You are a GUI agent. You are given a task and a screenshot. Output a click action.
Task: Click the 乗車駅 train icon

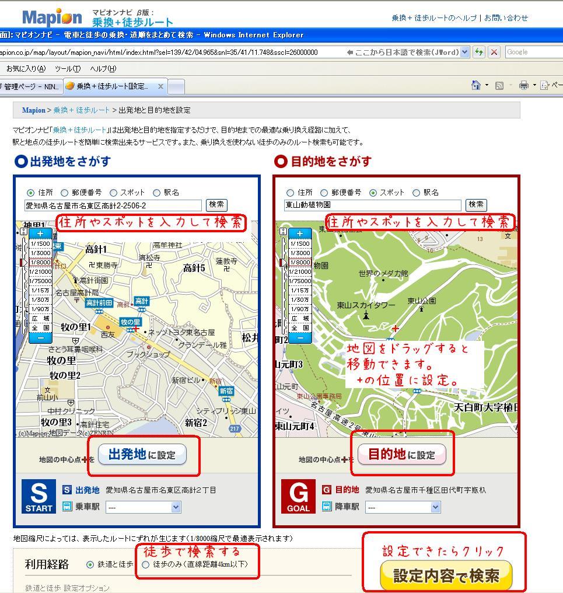(67, 507)
